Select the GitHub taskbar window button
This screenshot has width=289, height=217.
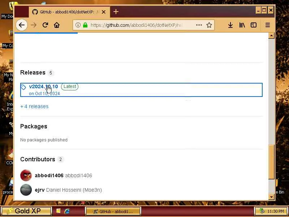pyautogui.click(x=113, y=211)
